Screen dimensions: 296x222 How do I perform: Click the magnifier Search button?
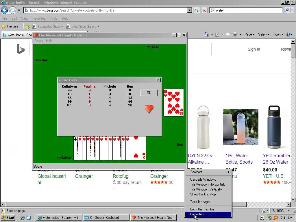(287, 10)
